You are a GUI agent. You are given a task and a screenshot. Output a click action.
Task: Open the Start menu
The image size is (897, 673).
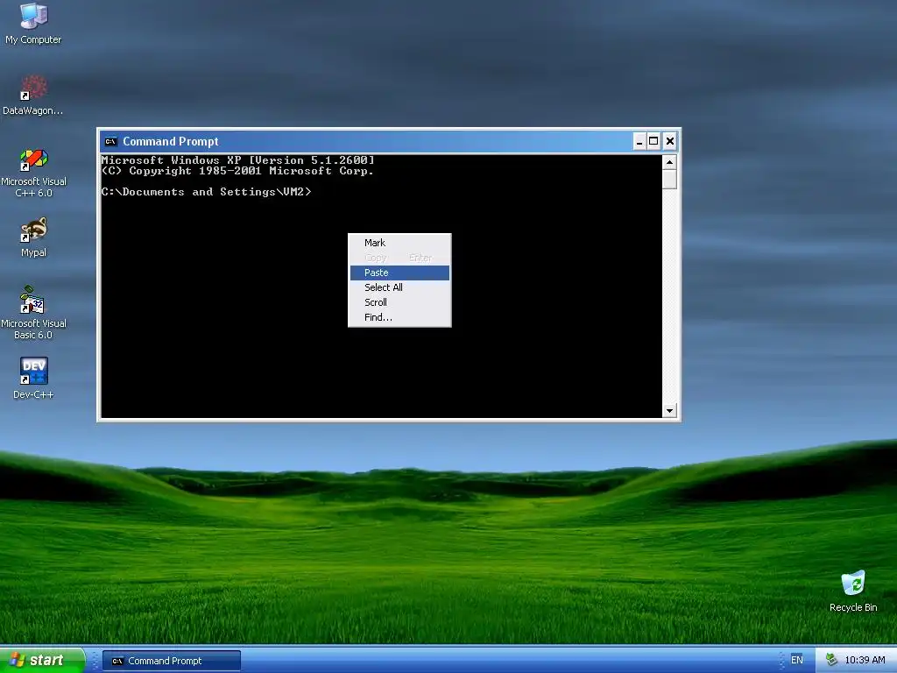pos(42,660)
